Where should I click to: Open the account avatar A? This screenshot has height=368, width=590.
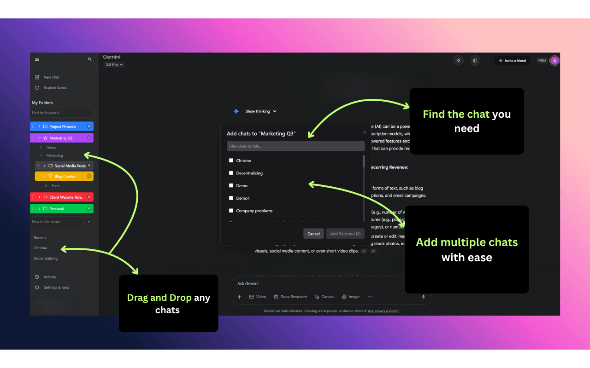555,61
